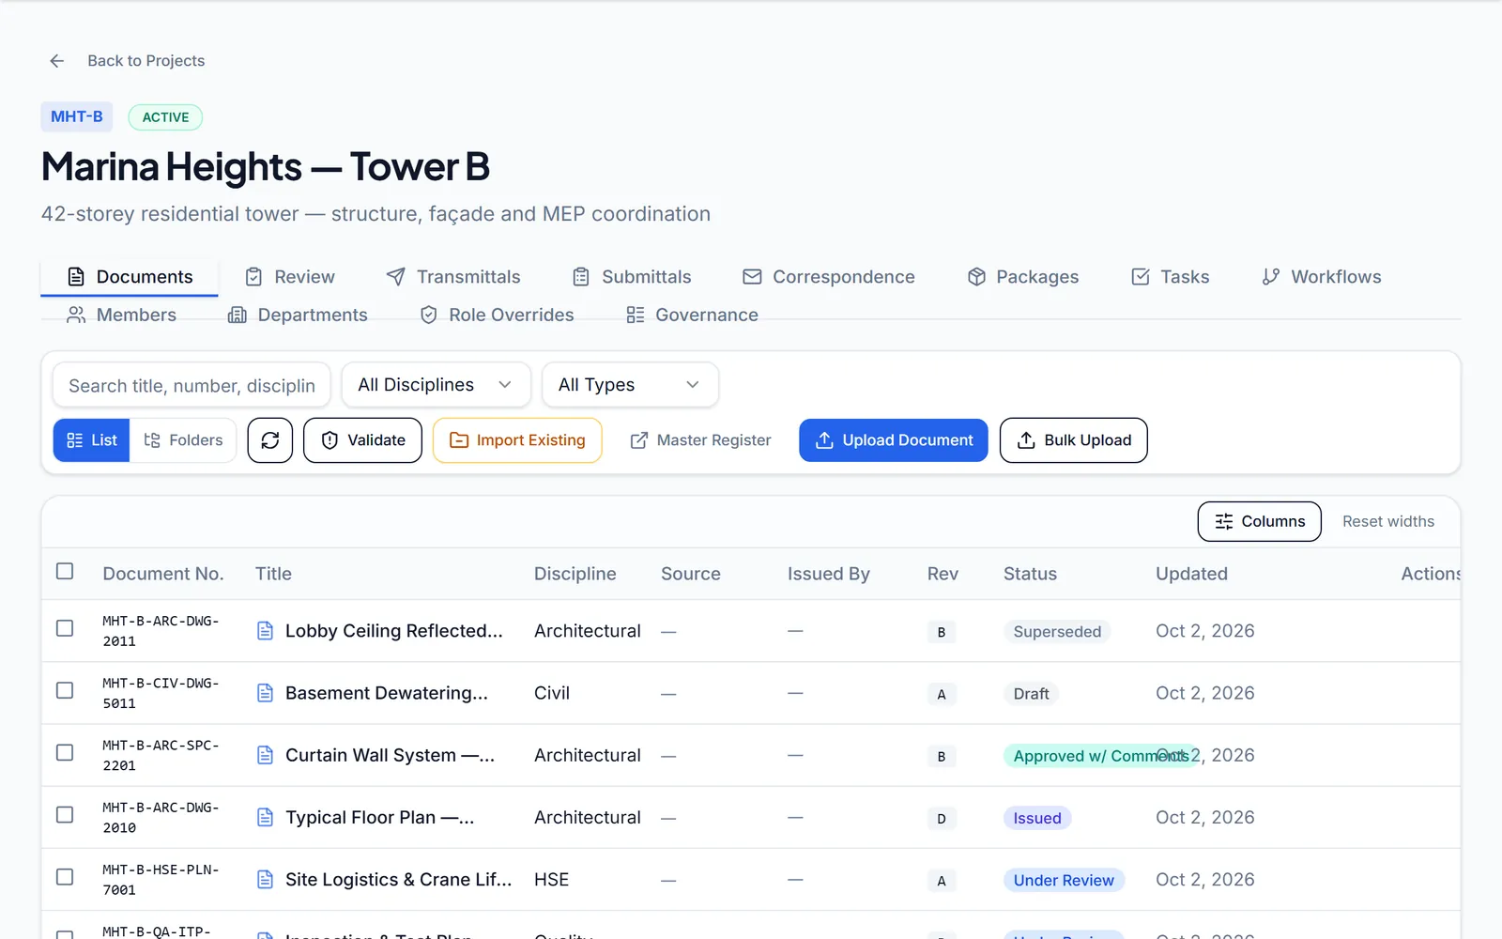This screenshot has width=1502, height=939.
Task: Open the Governance tab
Action: pos(693,315)
